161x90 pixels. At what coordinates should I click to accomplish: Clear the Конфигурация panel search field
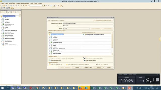(x=20, y=14)
